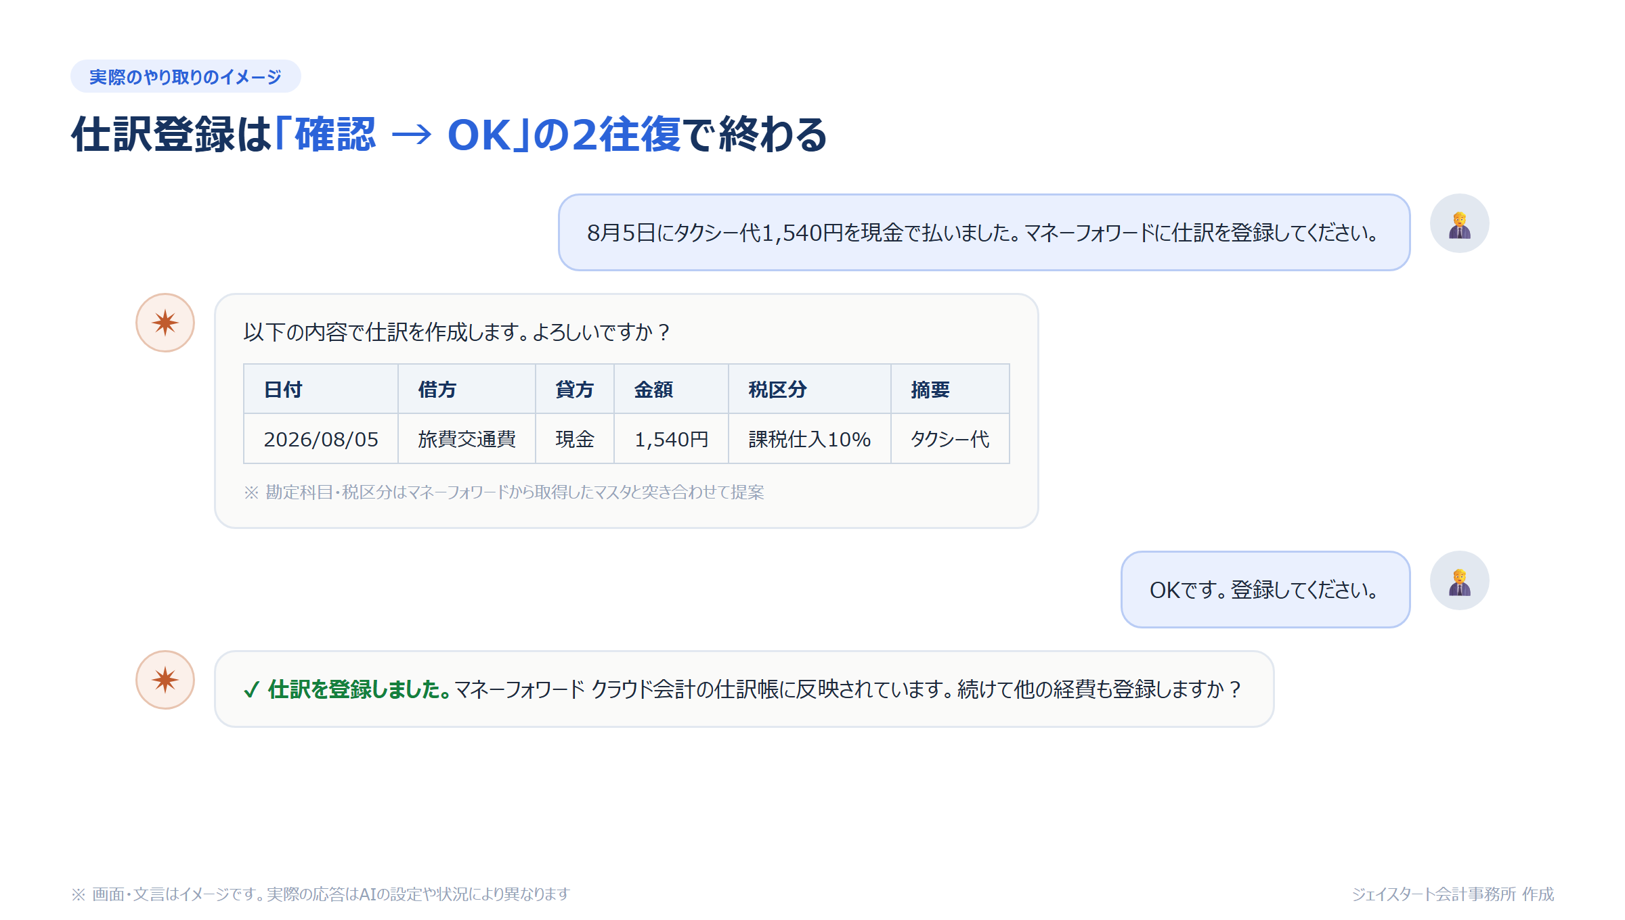Click the 実際のやり取りのイメージ label pill
This screenshot has height=920, width=1625.
186,76
